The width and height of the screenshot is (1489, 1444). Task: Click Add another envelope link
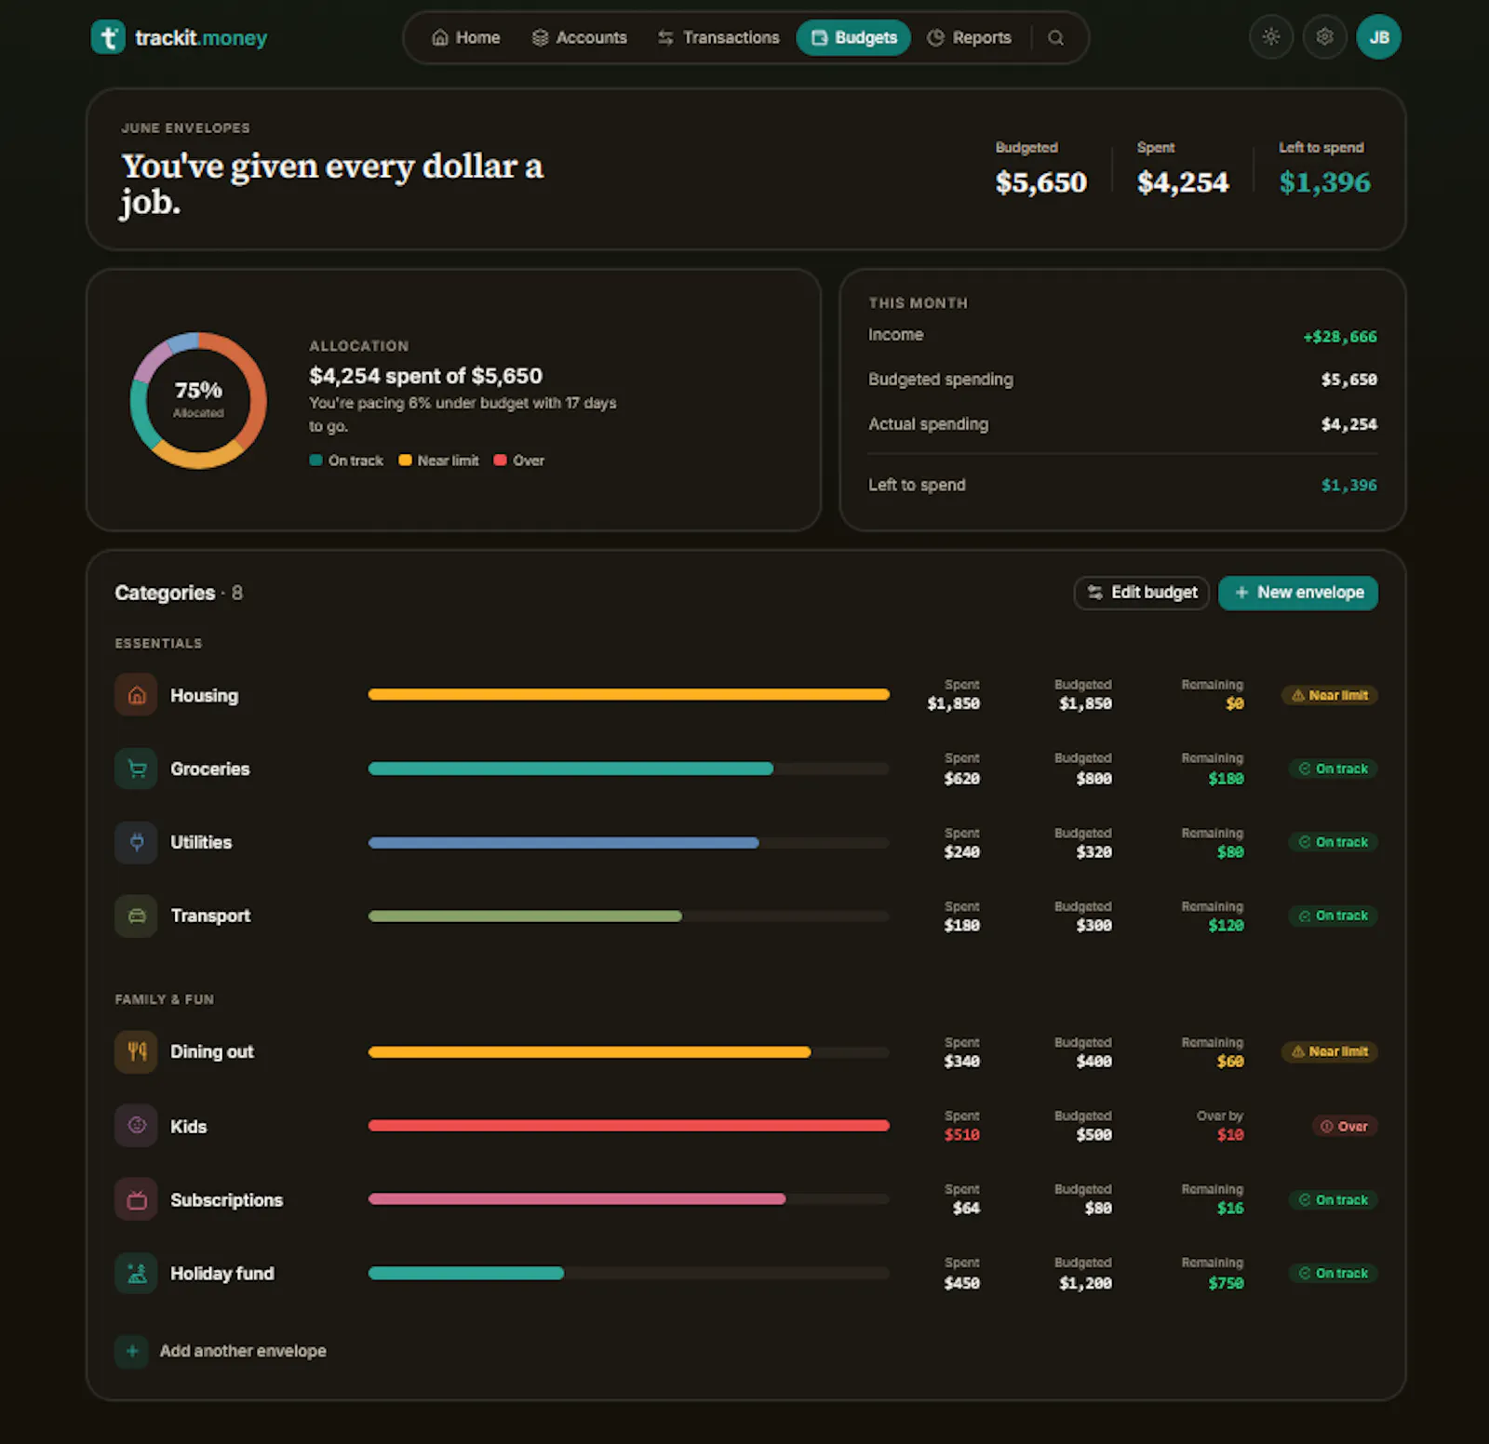[243, 1351]
